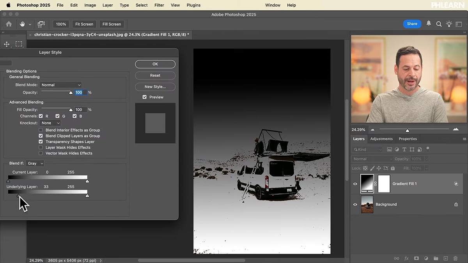Click the Reset button

coord(155,75)
